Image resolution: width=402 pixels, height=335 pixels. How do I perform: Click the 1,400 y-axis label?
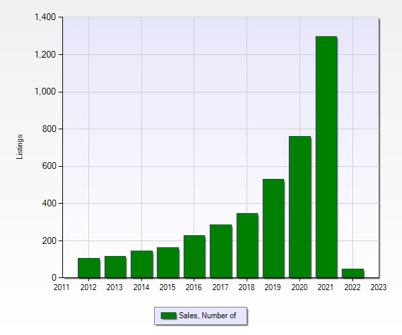pos(44,17)
